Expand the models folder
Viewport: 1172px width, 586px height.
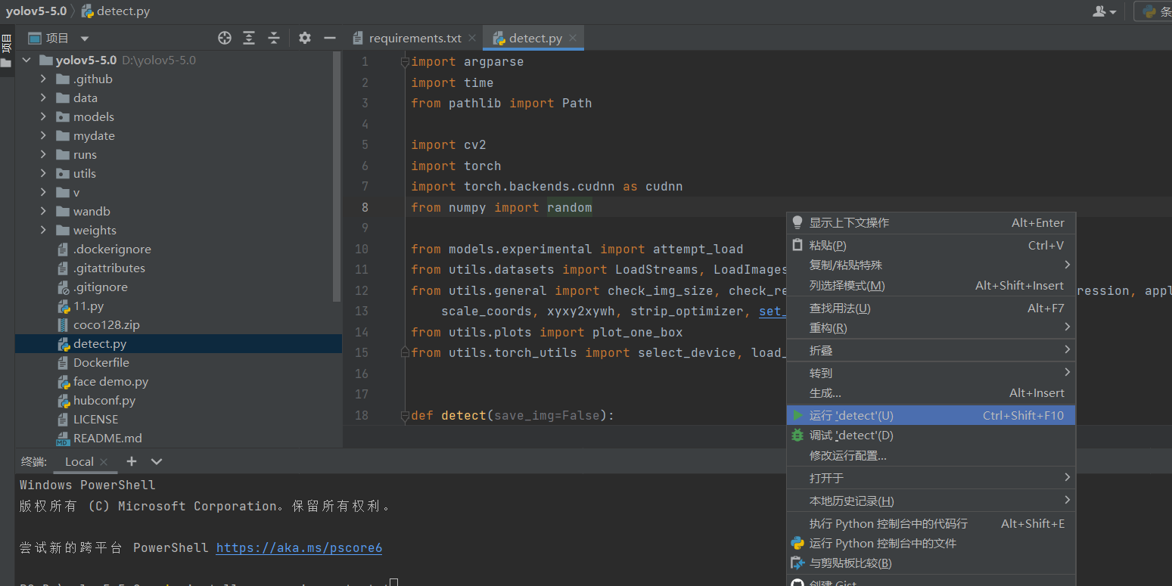pyautogui.click(x=44, y=116)
